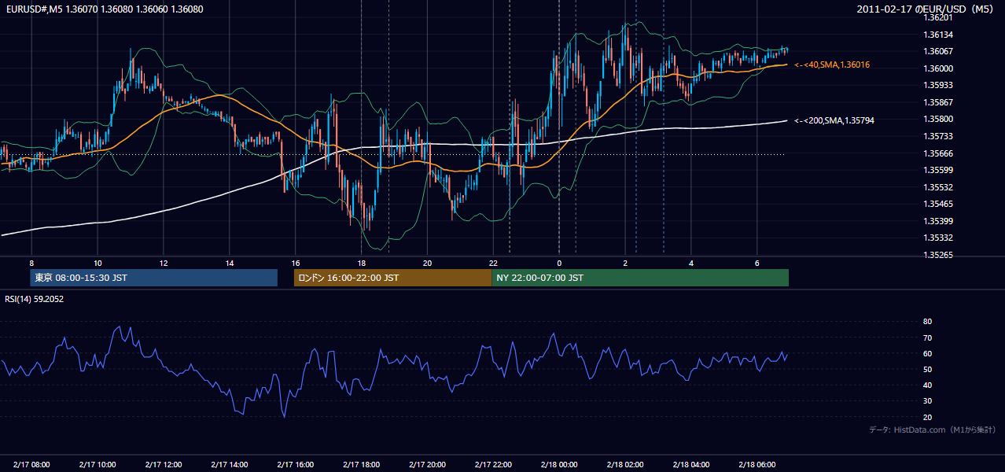Click price axis value 1.36067

[938, 51]
